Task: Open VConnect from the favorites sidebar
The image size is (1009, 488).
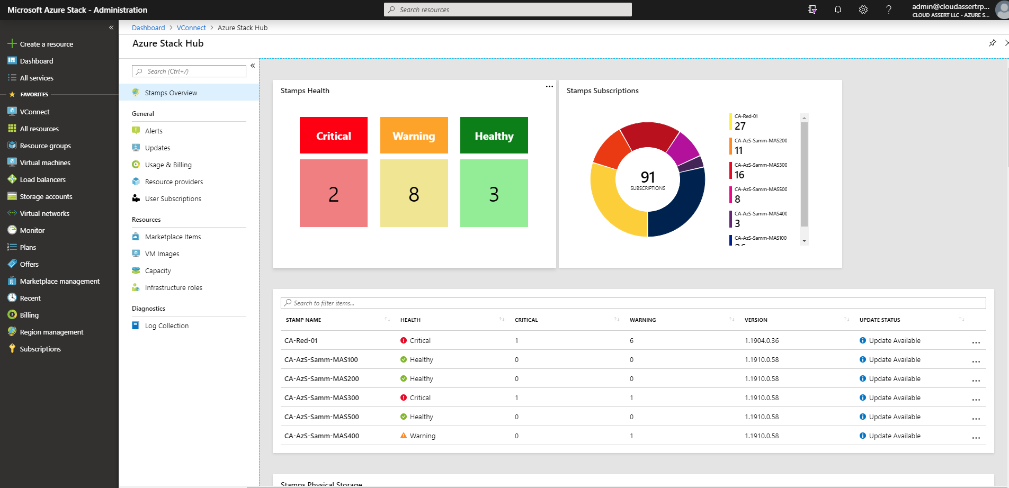Action: [34, 111]
